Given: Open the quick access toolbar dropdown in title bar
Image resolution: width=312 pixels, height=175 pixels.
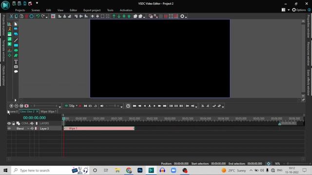Looking at the screenshot, I should (x=37, y=3).
